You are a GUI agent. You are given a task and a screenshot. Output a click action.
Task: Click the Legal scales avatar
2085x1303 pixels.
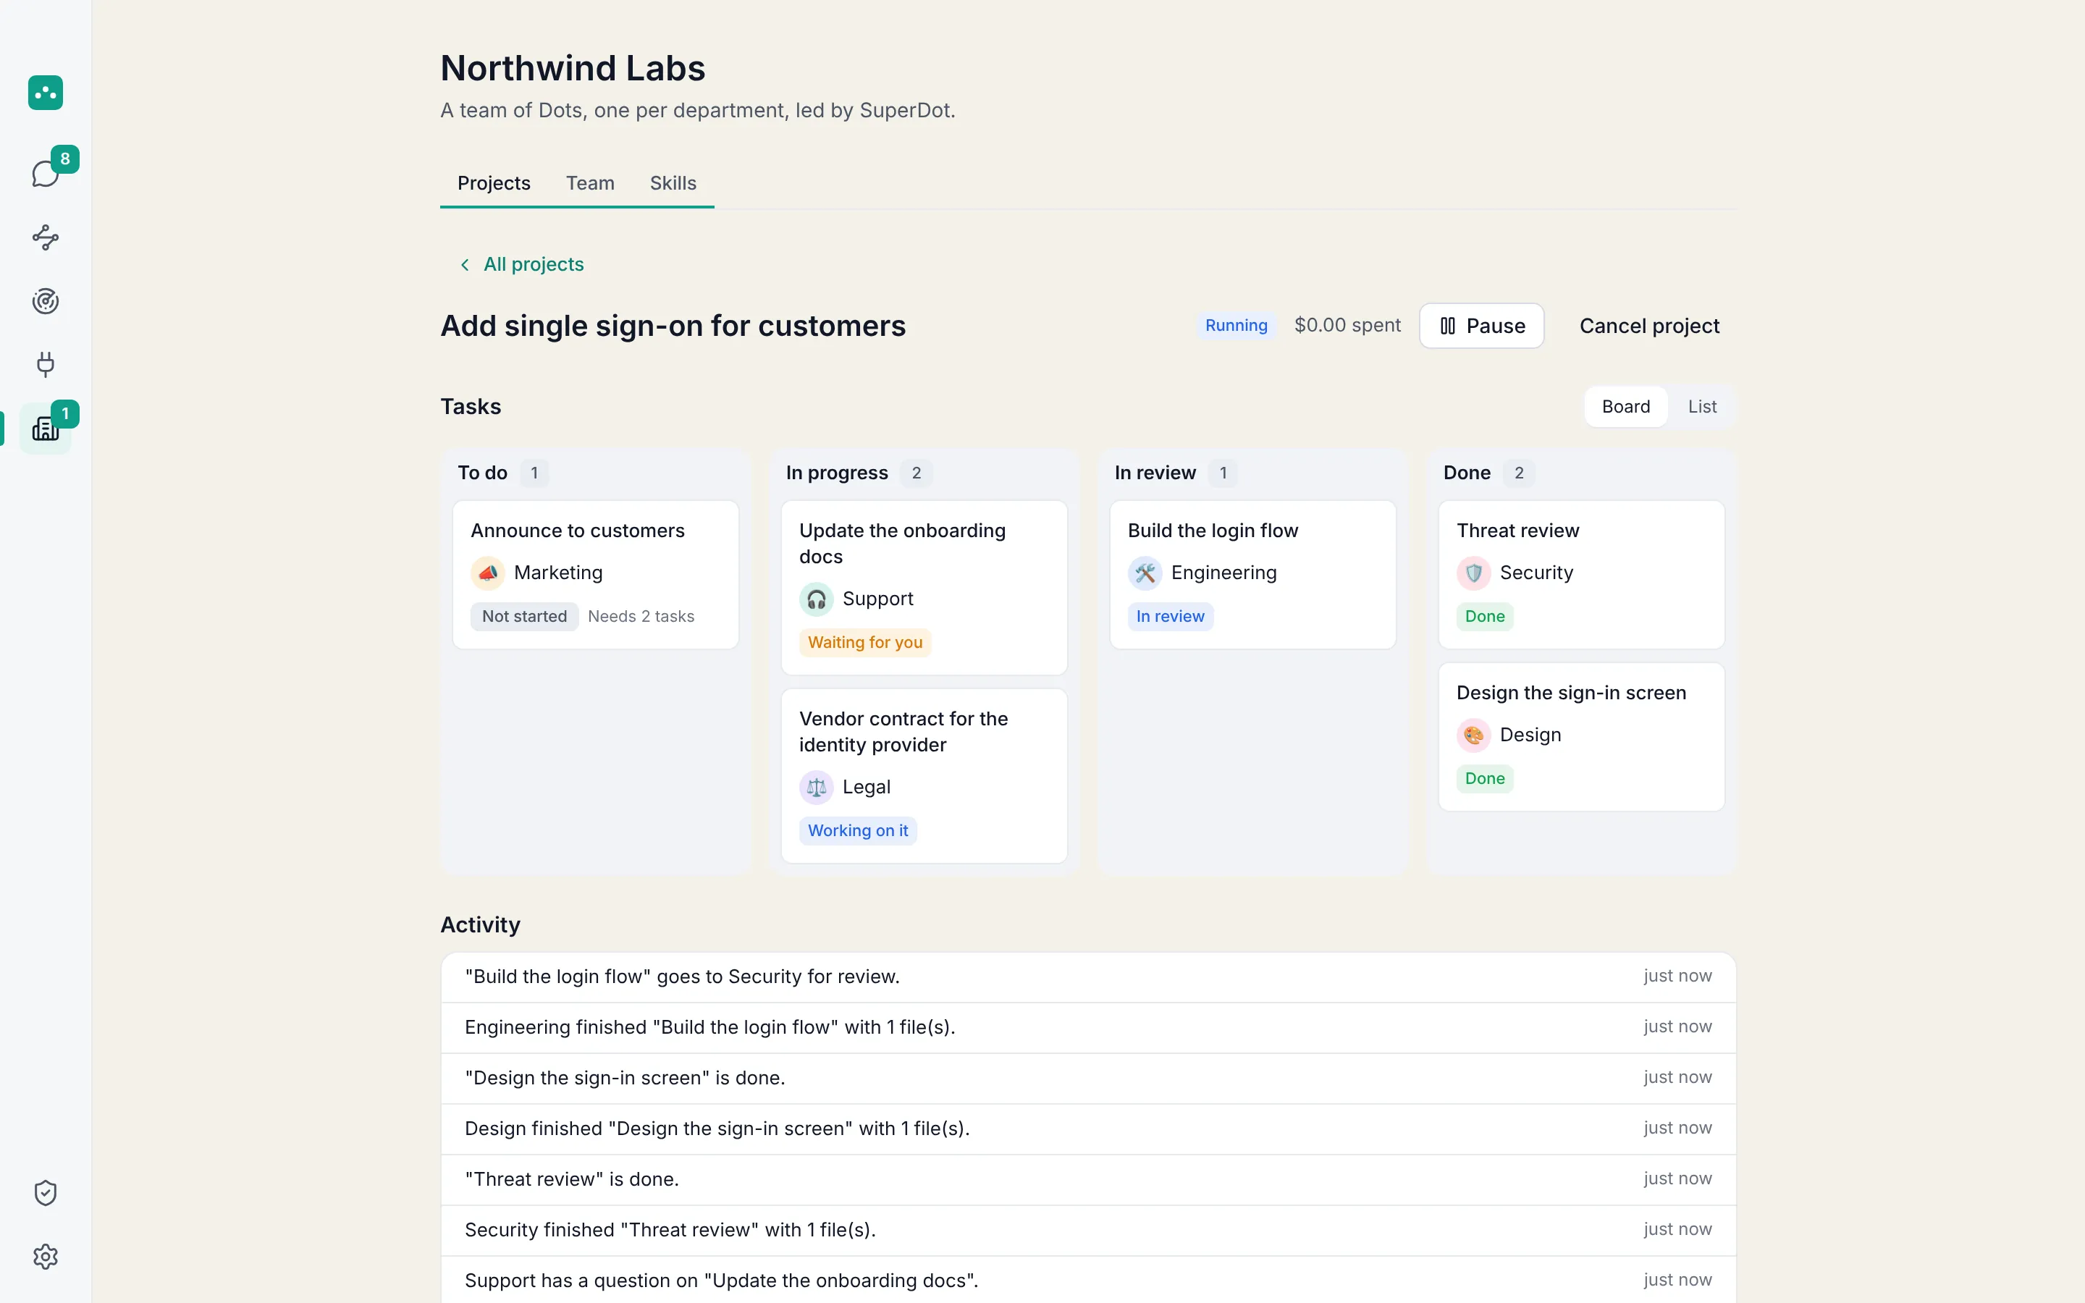816,787
